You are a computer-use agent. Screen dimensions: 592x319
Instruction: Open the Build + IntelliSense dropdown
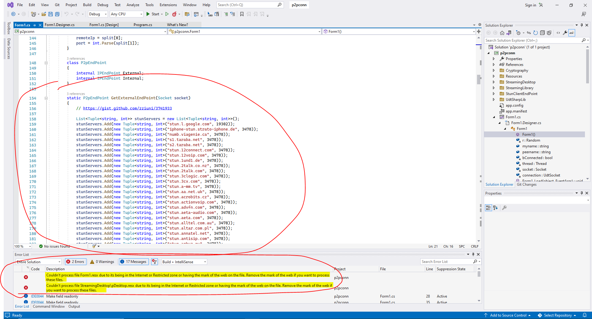point(184,262)
